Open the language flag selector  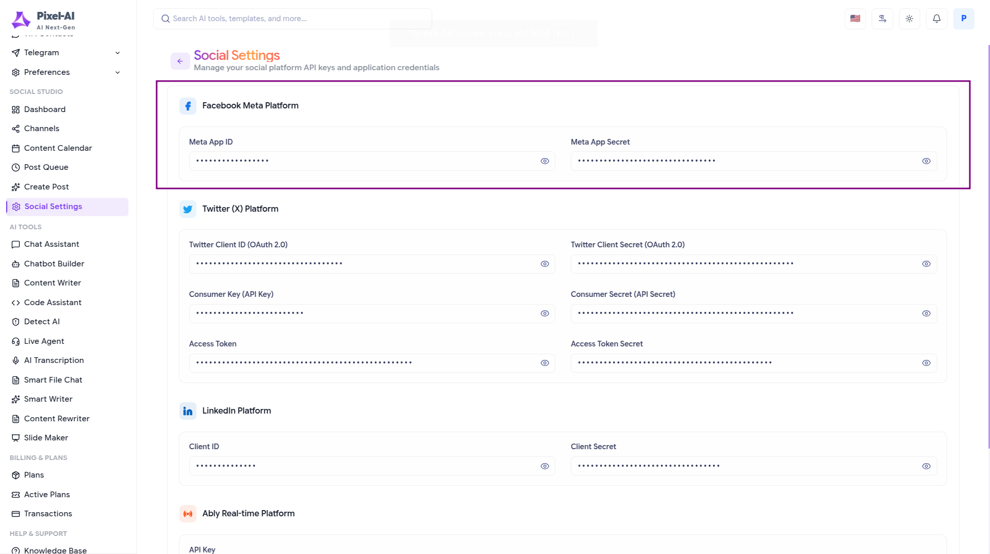pos(855,19)
